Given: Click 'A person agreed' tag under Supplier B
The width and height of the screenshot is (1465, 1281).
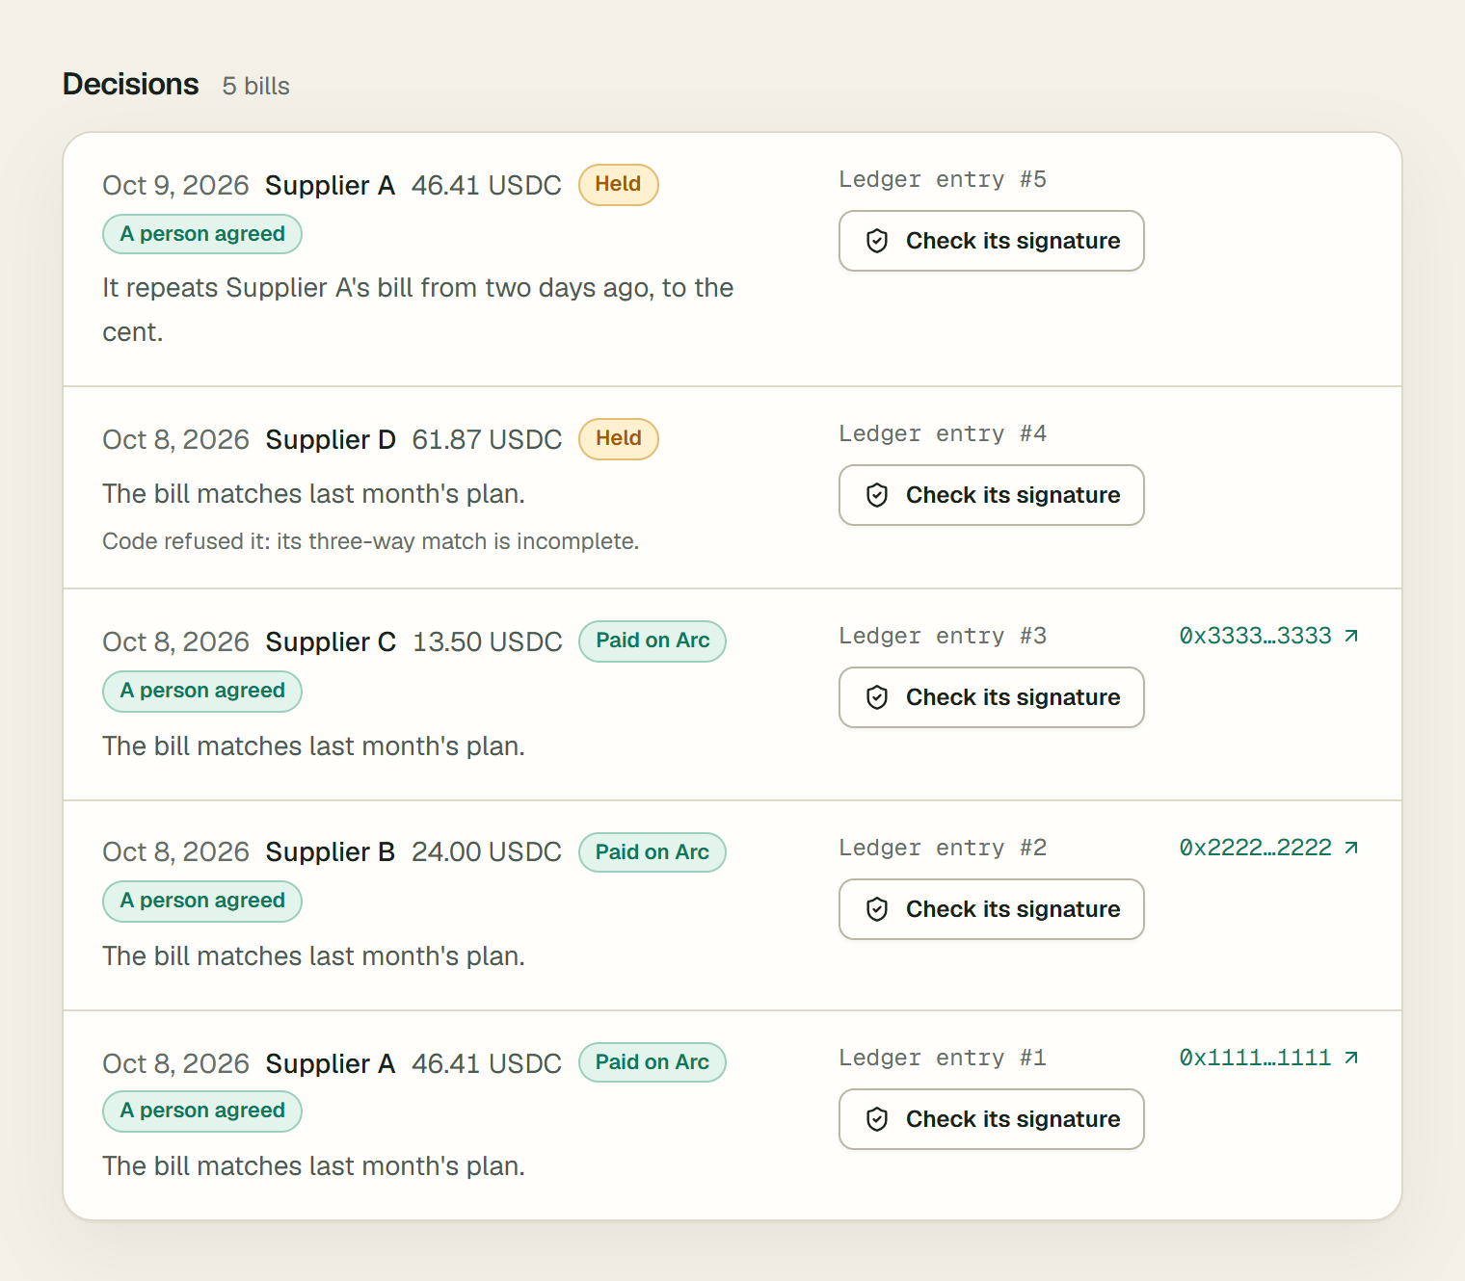Looking at the screenshot, I should click(x=202, y=902).
